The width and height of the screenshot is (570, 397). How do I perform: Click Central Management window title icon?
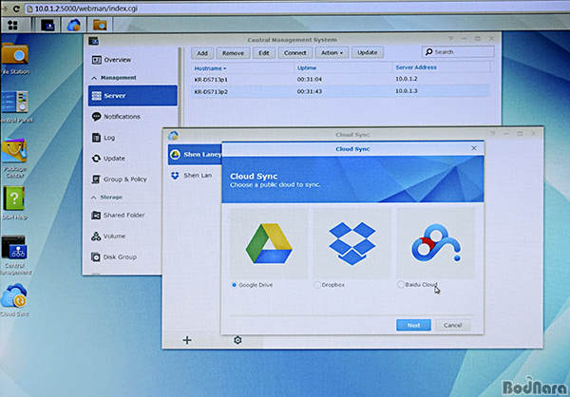[94, 41]
